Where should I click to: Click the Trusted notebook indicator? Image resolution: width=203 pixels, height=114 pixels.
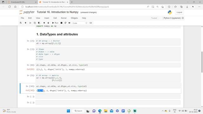pyautogui.click(x=154, y=18)
